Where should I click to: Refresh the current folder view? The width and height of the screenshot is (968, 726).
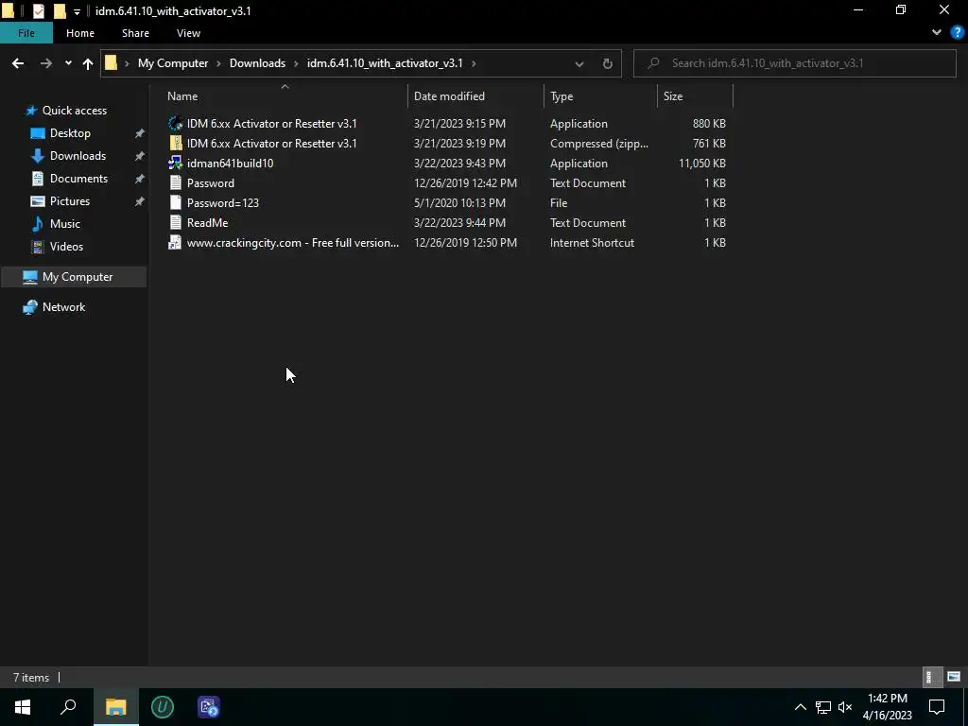[x=608, y=63]
